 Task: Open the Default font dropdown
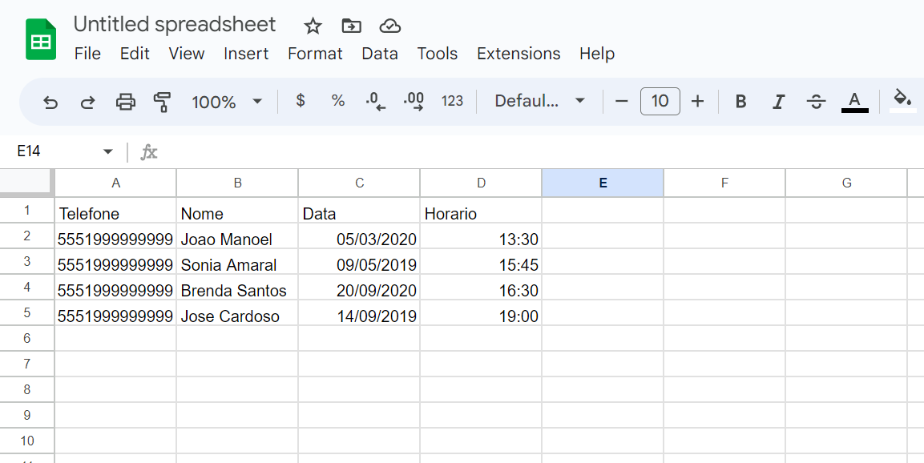[539, 101]
